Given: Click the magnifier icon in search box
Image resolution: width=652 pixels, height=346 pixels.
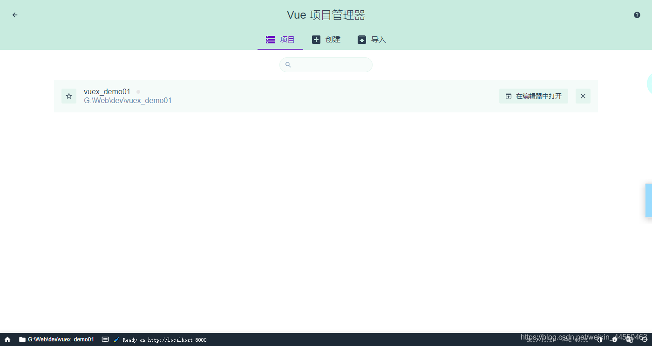Looking at the screenshot, I should (x=288, y=65).
